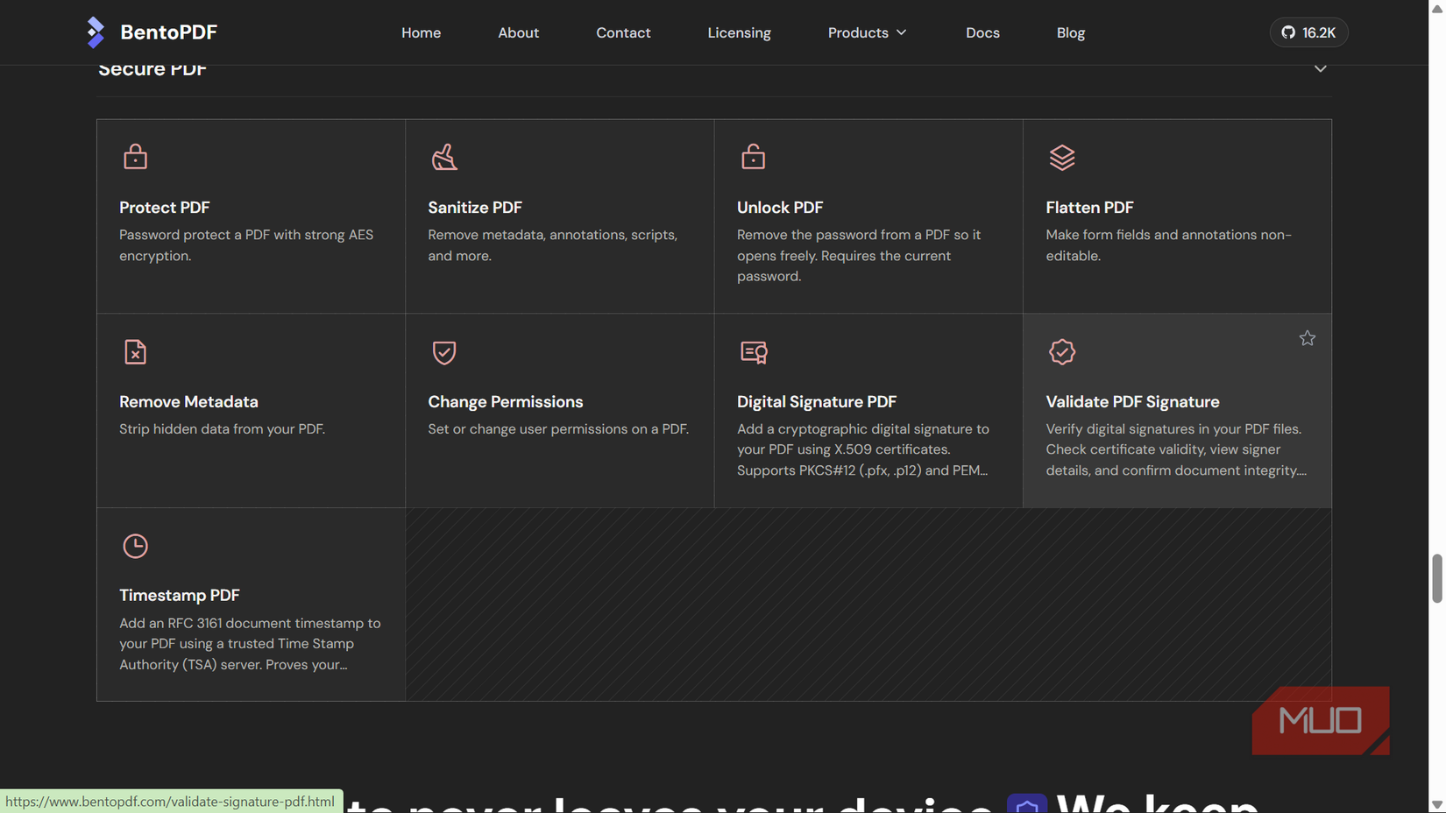Viewport: 1446px width, 813px height.
Task: Click the Unlock PDF open-lock icon
Action: 753,157
